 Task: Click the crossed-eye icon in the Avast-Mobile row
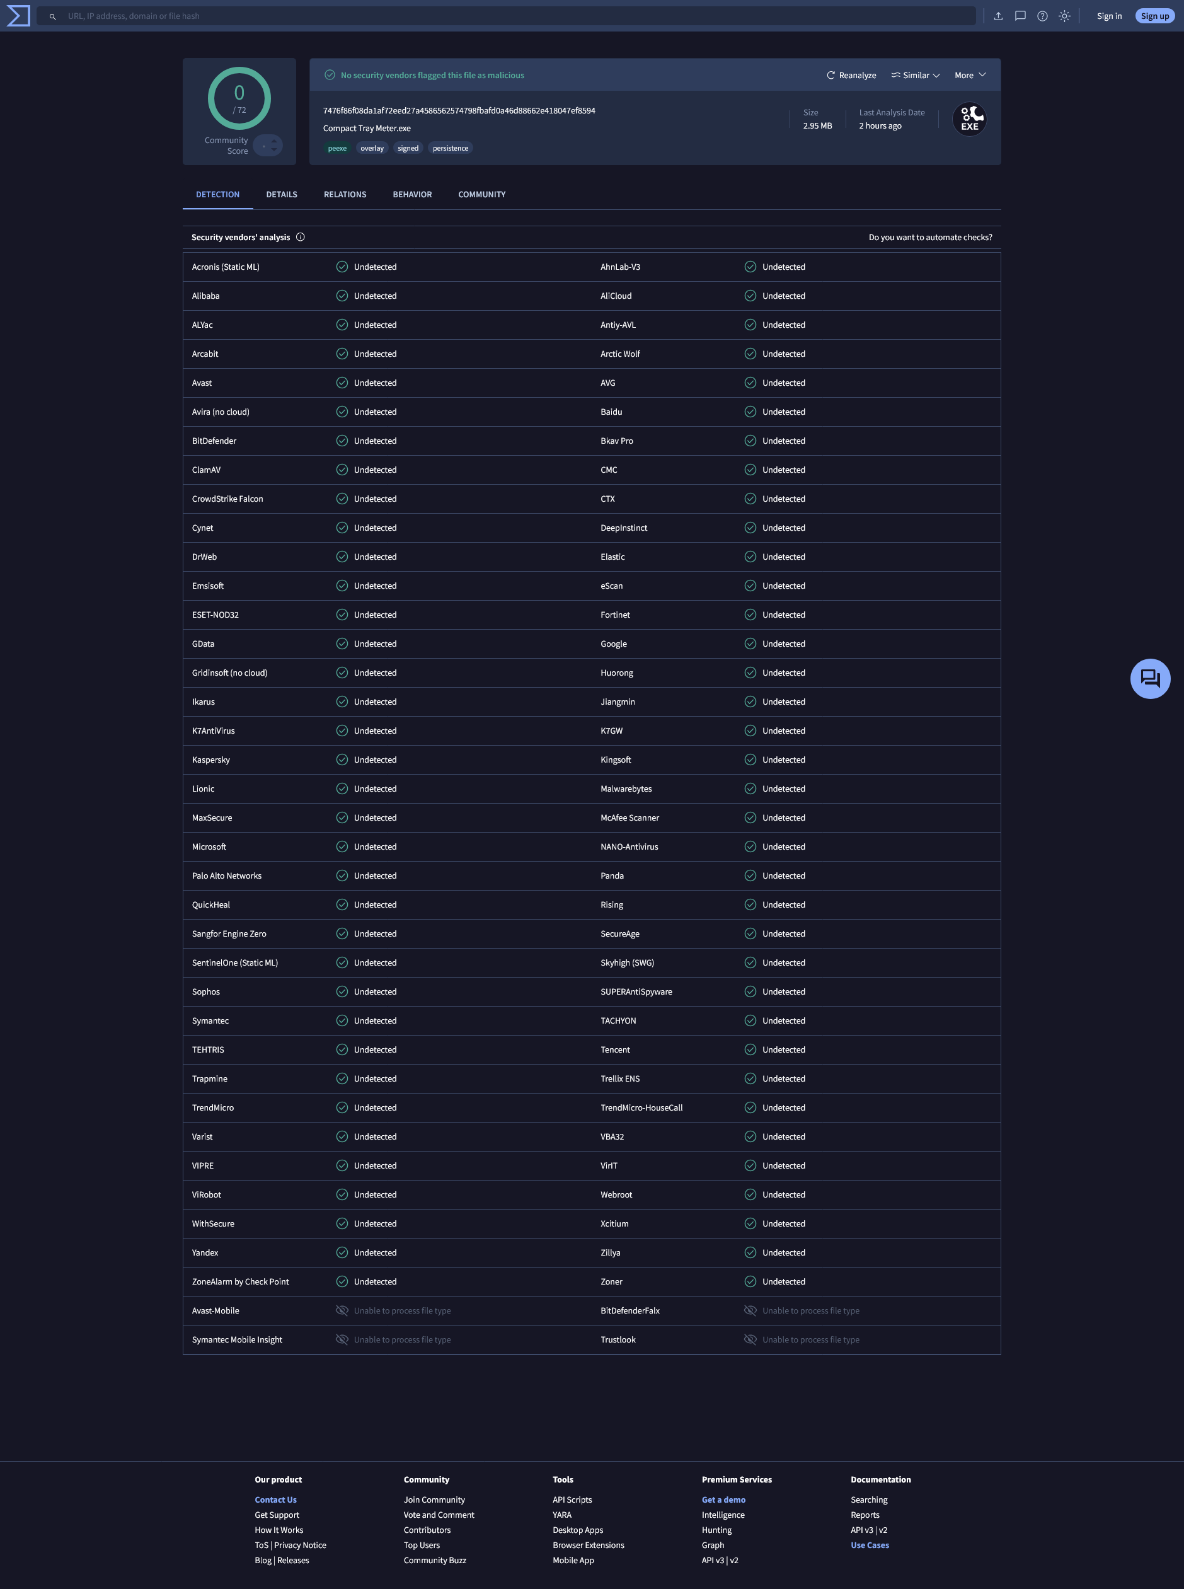(342, 1311)
